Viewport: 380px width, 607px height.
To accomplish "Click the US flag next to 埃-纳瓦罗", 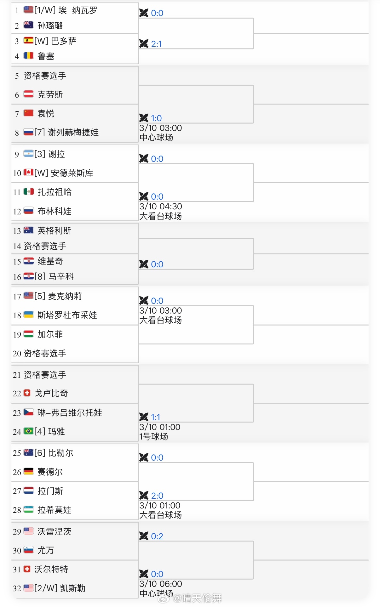I will (29, 10).
